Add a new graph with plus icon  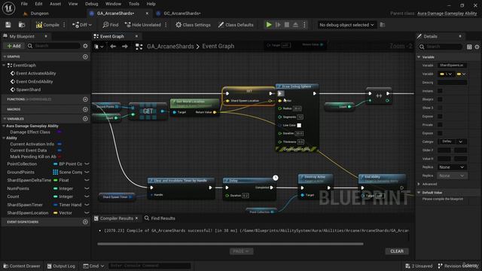[x=85, y=57]
